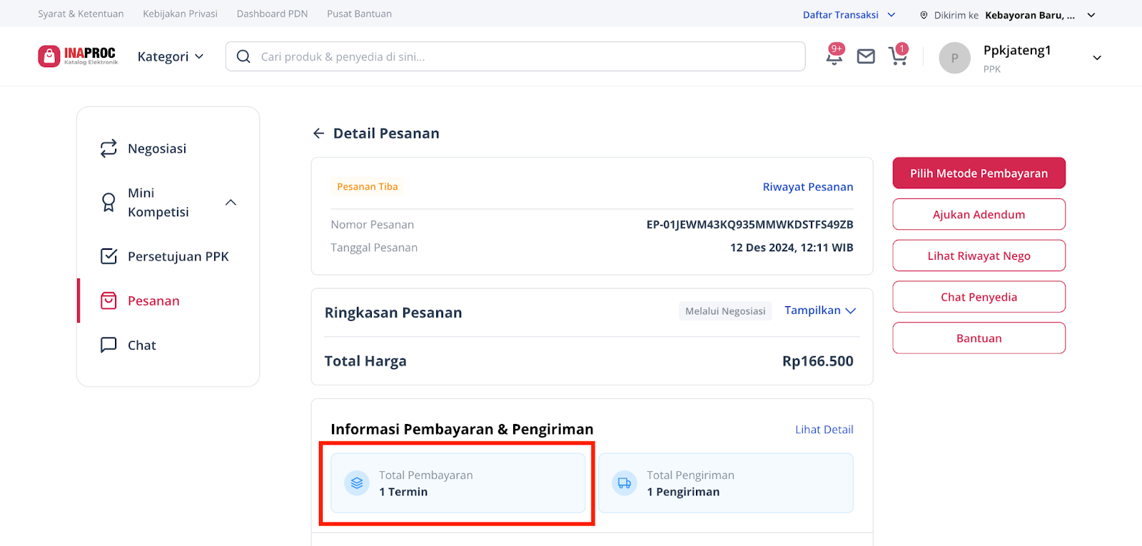Expand the Kategori dropdown

coord(171,56)
